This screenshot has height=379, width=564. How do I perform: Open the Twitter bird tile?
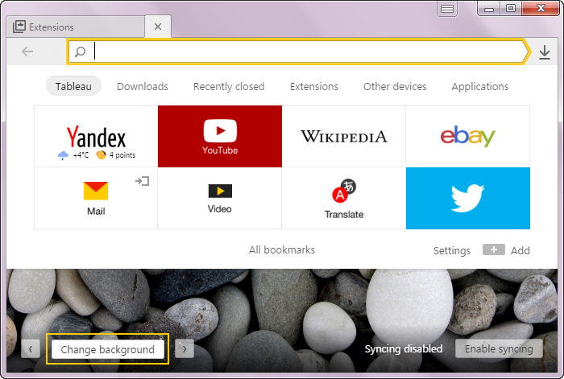click(x=467, y=198)
